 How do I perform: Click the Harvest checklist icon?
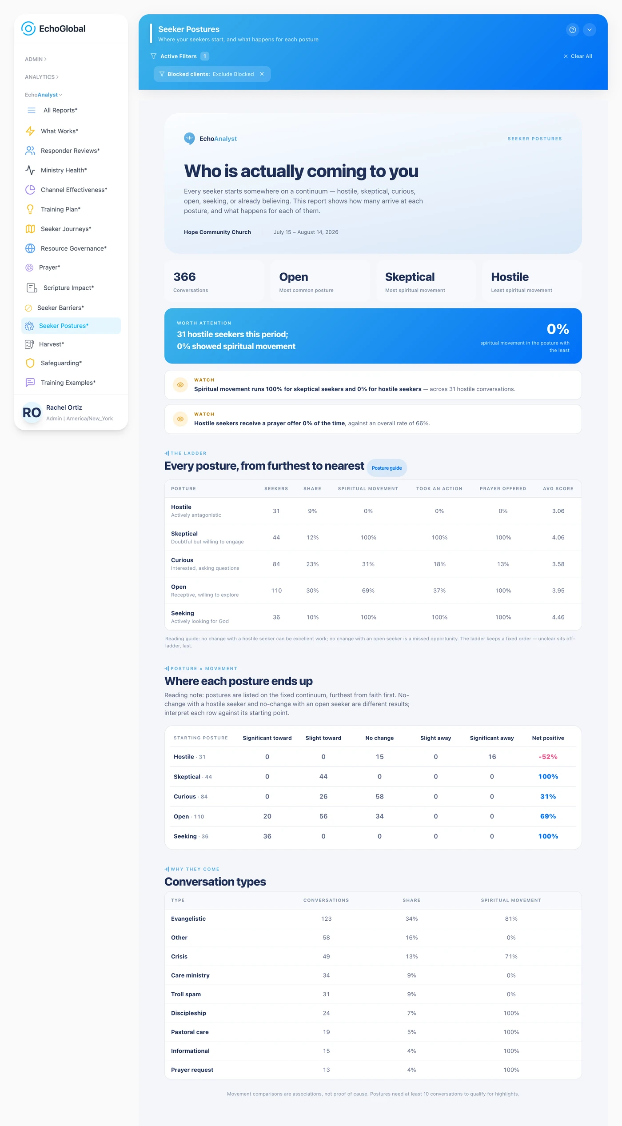(x=29, y=344)
